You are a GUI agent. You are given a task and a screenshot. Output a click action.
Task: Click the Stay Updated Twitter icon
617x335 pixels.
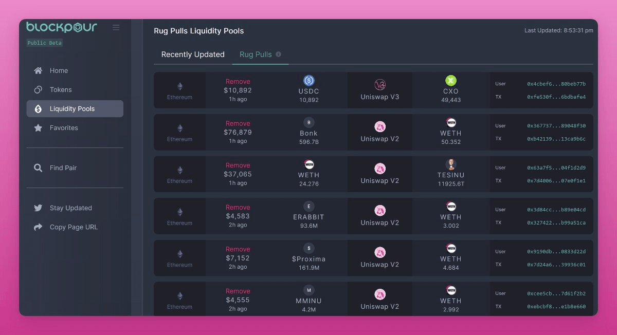click(x=38, y=208)
